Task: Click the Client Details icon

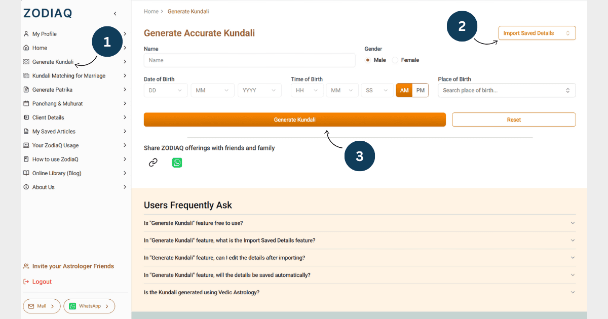Action: 26,117
